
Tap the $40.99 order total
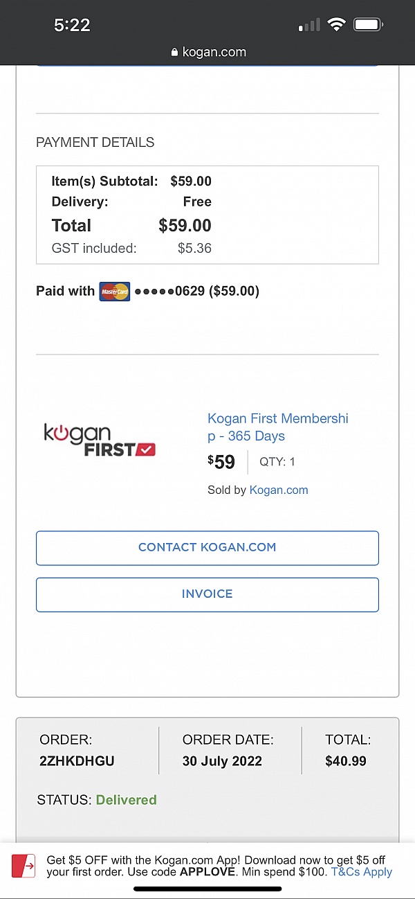pos(346,761)
